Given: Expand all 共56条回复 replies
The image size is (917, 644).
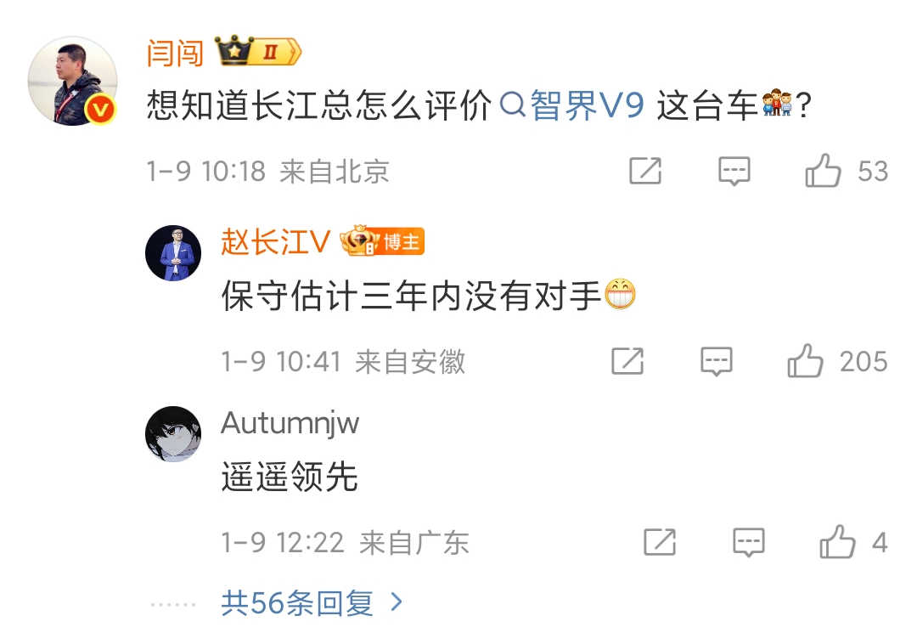Looking at the screenshot, I should tap(312, 602).
